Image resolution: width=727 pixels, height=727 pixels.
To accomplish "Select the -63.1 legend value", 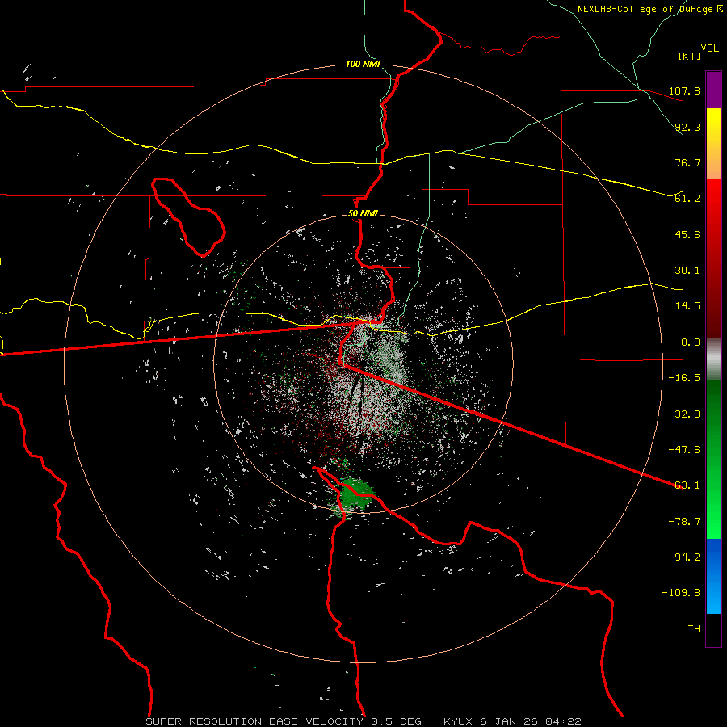I will [684, 485].
